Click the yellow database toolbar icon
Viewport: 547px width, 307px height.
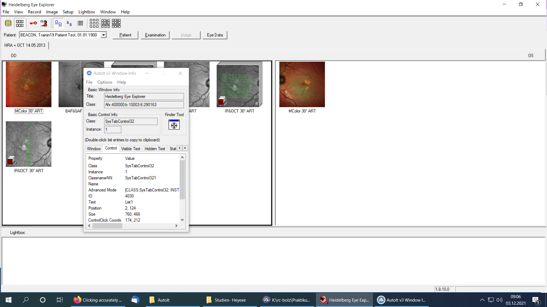tap(8, 23)
